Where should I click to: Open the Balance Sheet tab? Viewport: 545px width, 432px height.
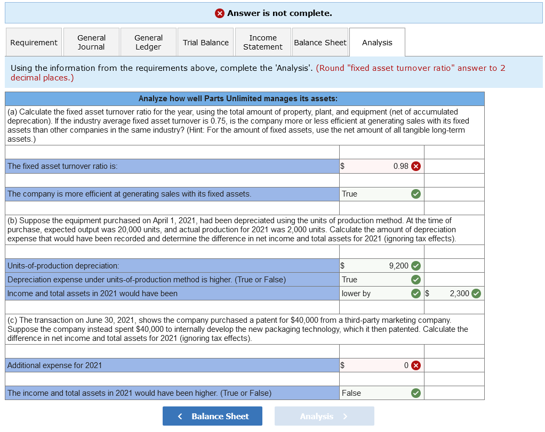(x=320, y=43)
